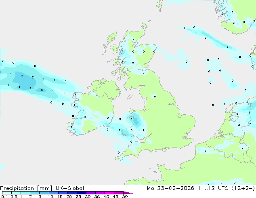The width and height of the screenshot is (256, 198).
Task: Click the 10–15 mm legend swatch
Action: (x=54, y=193)
